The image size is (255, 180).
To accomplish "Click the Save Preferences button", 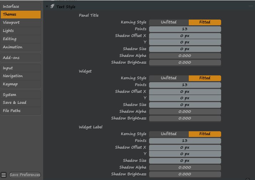I will pos(25,175).
